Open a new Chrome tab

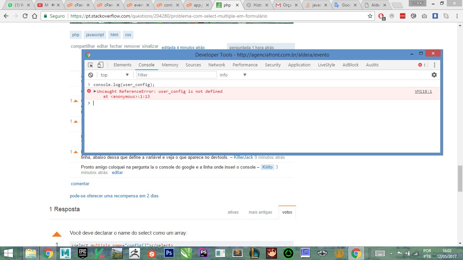397,5
